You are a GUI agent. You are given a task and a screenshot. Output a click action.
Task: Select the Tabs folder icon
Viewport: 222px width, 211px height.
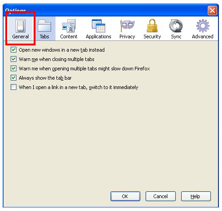click(44, 26)
